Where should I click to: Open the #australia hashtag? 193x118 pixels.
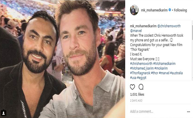pyautogui.click(x=176, y=73)
